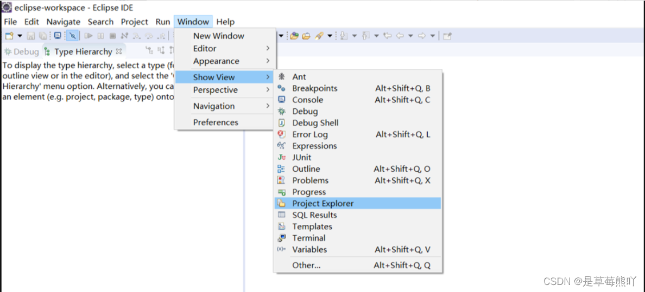The height and width of the screenshot is (292, 645).
Task: Open the Run menu
Action: (x=163, y=22)
